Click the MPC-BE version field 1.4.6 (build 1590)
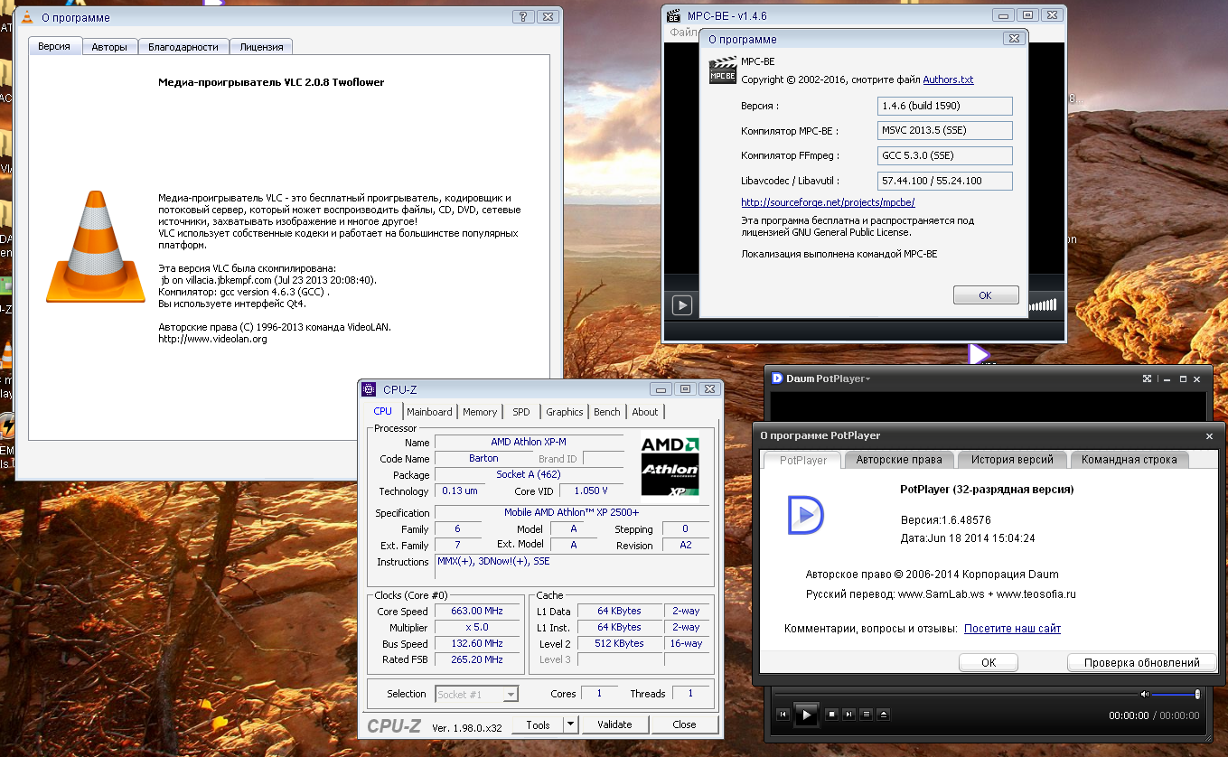Image resolution: width=1228 pixels, height=757 pixels. point(945,106)
